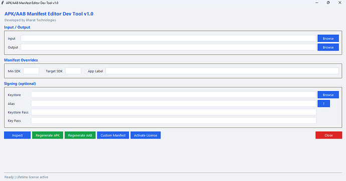Image resolution: width=346 pixels, height=181 pixels.
Task: Click the Keystore Pass field
Action: 174,112
